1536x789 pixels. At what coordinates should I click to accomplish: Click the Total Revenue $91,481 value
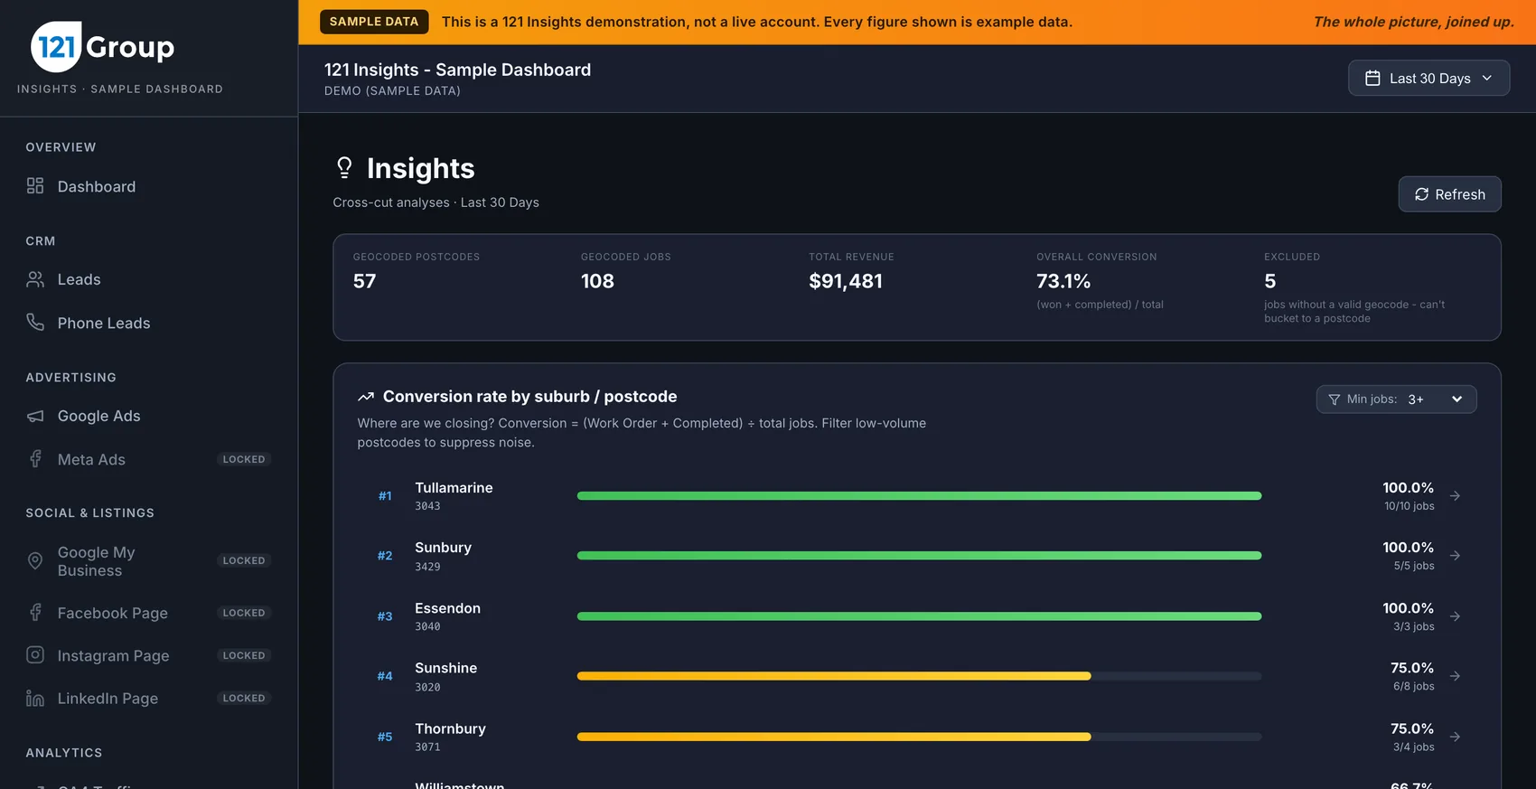tap(846, 281)
